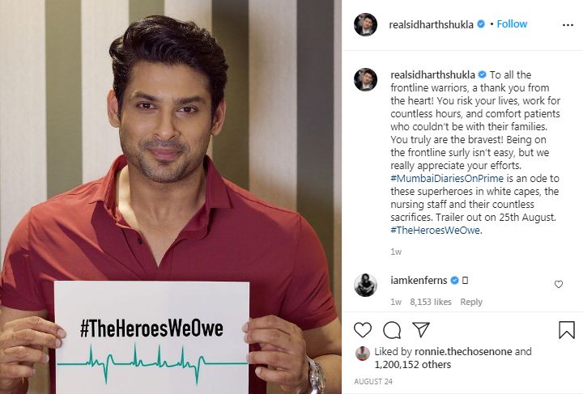View the 1,200,152 others who liked
This screenshot has width=583, height=394.
(413, 365)
